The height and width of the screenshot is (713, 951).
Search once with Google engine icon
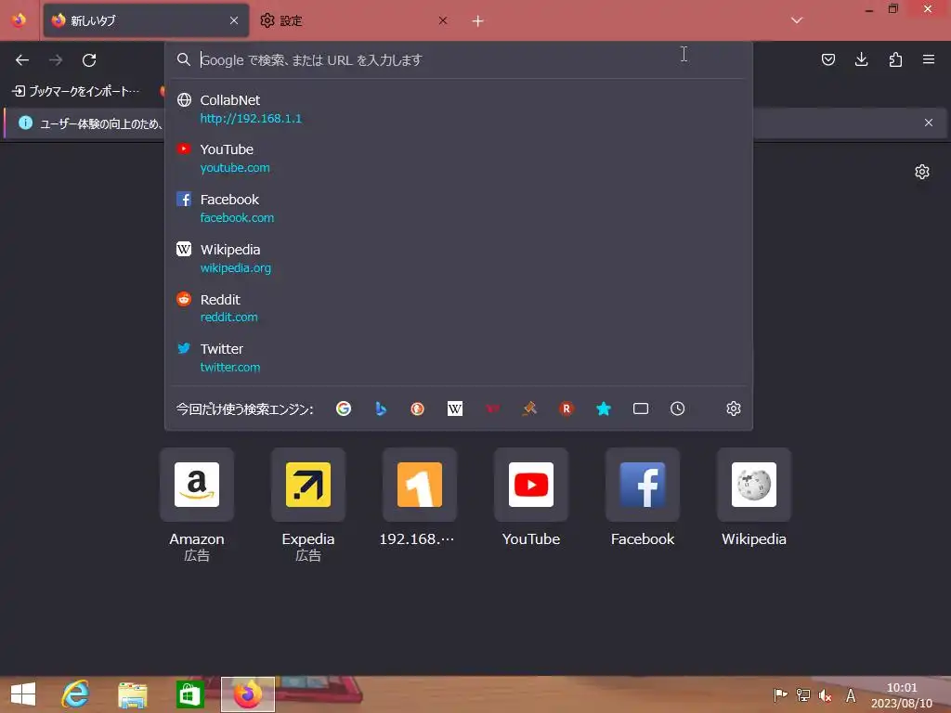[344, 408]
